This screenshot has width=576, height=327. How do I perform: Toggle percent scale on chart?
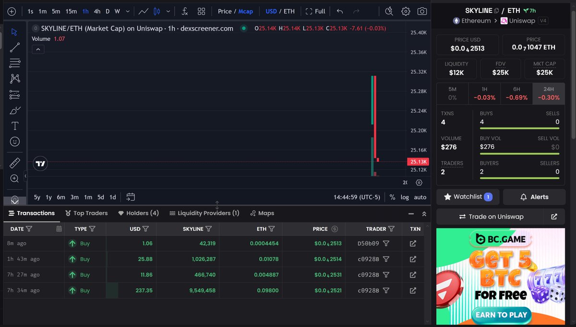coord(392,197)
